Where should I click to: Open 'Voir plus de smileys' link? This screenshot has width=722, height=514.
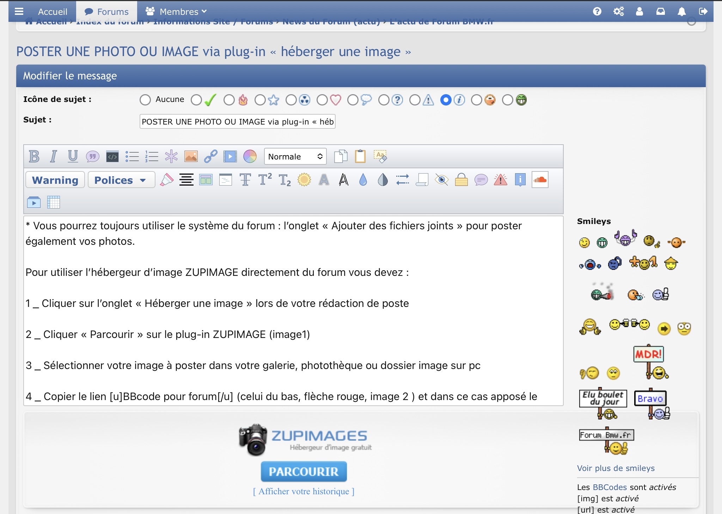(616, 468)
